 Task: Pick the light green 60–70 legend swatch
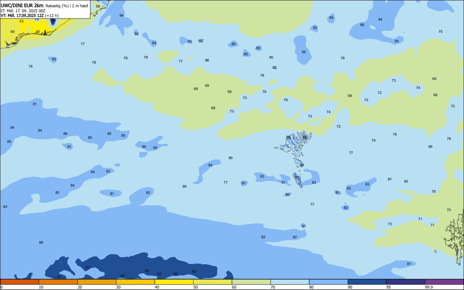pos(251,282)
